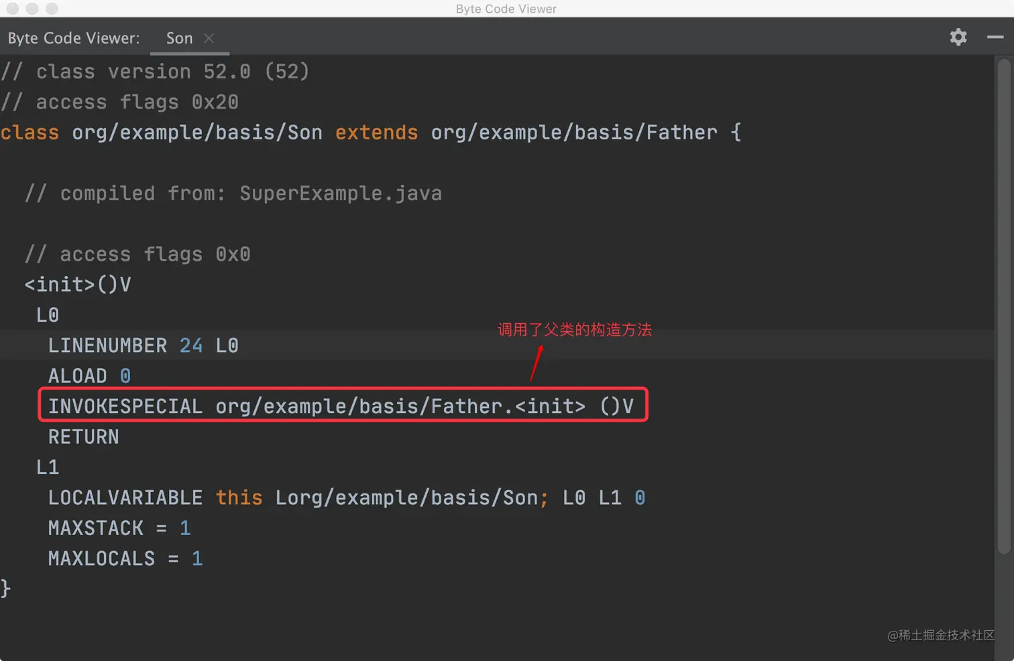Click the 'class' keyword at declaration start
Screen dimensions: 1014x661
[x=30, y=133]
